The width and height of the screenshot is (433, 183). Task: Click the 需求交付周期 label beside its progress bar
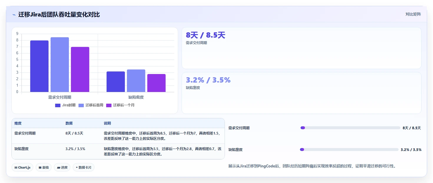coord(239,128)
